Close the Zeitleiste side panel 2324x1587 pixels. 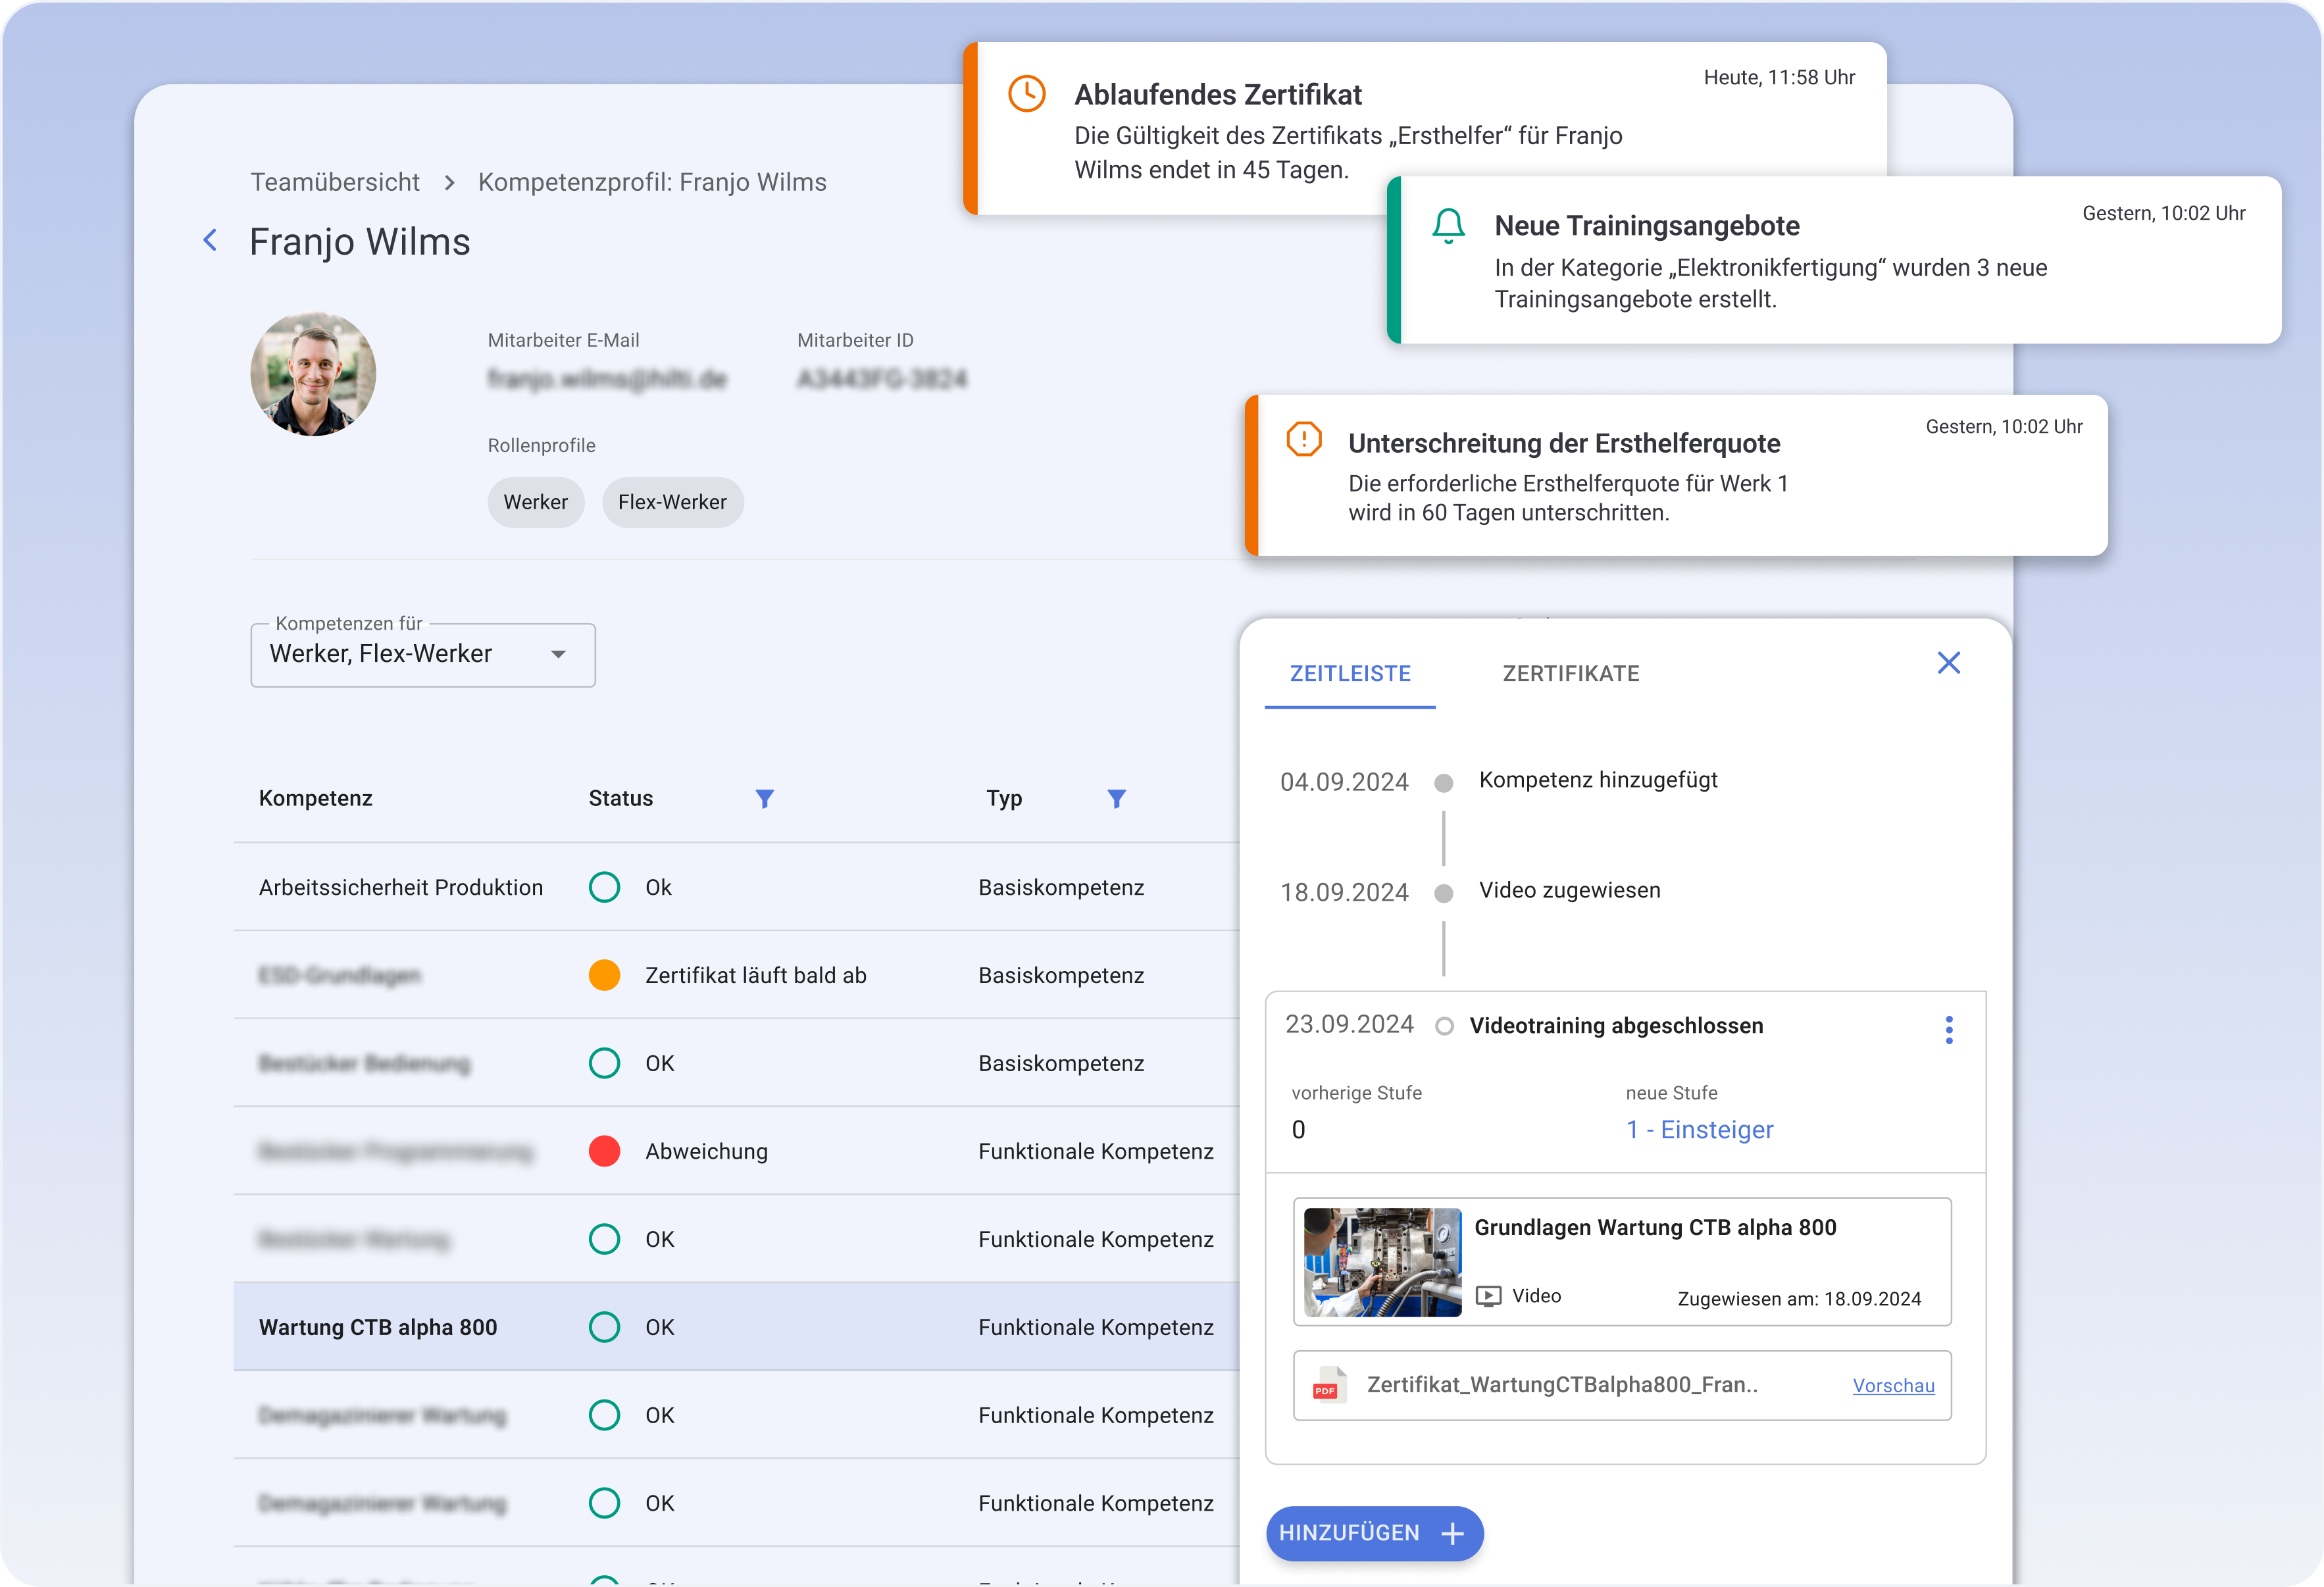1948,663
